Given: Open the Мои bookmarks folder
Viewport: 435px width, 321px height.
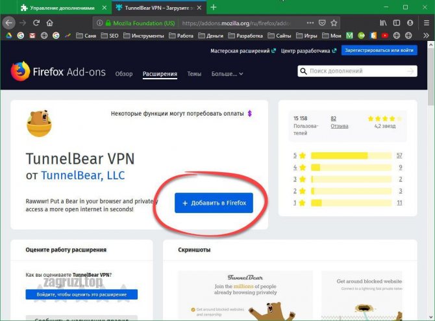Looking at the screenshot, I should pyautogui.click(x=332, y=36).
